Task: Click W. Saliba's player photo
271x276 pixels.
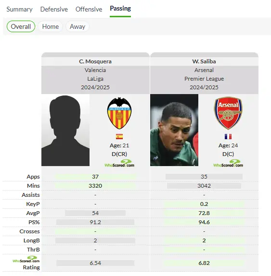Action: coord(174,130)
